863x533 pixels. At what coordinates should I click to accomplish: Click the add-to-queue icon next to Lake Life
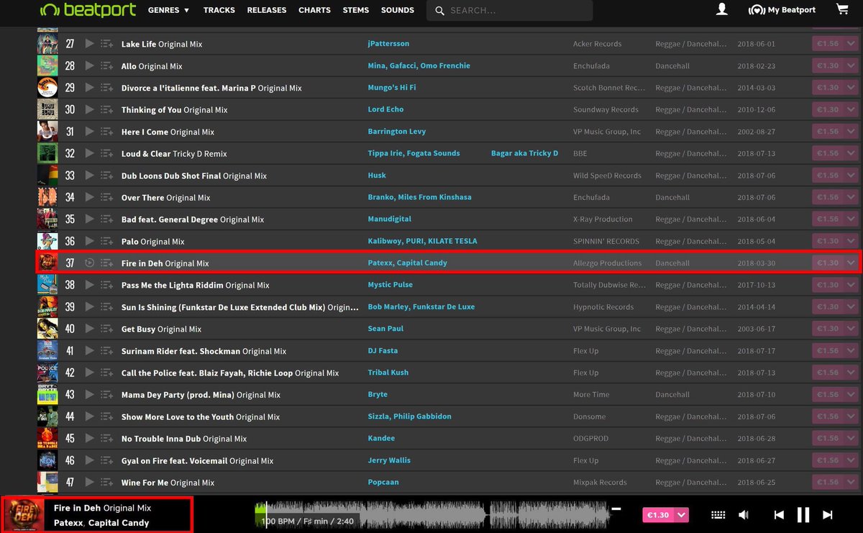(x=105, y=44)
